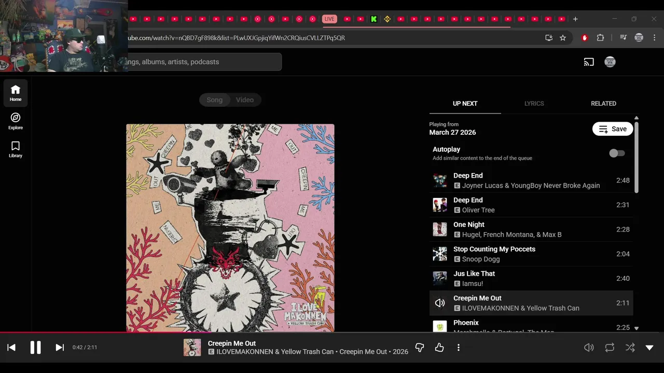Click the Cast to device icon
The width and height of the screenshot is (664, 373).
pos(589,62)
